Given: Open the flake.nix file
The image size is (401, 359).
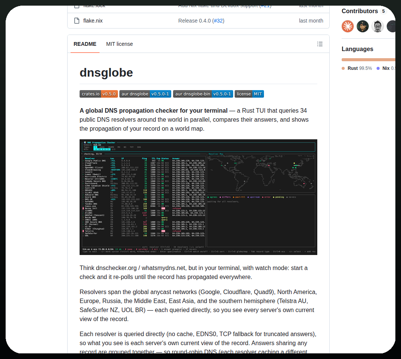Looking at the screenshot, I should [x=93, y=21].
